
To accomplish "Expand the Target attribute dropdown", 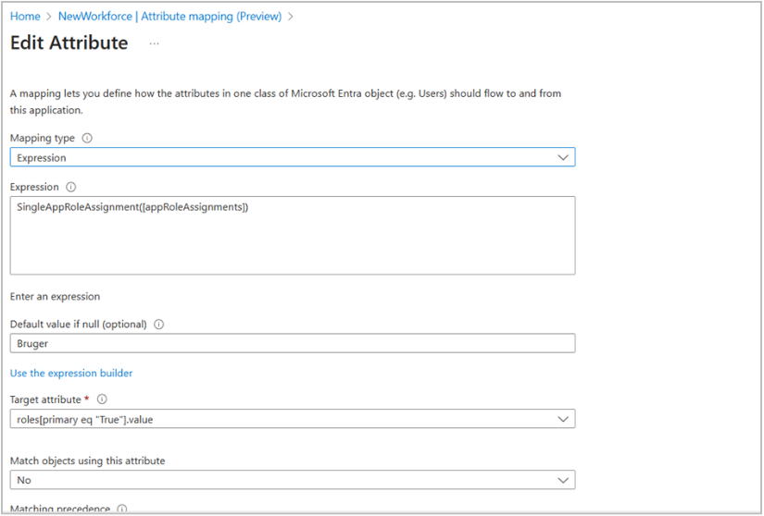I will coord(292,419).
